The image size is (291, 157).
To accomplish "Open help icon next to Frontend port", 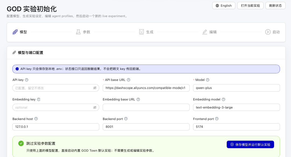I will point(217,119).
